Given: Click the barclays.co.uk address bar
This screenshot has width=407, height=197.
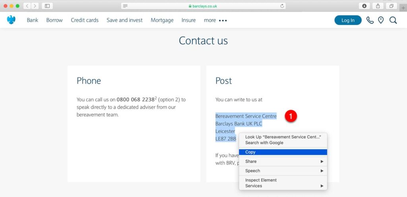Looking at the screenshot, I should point(203,6).
